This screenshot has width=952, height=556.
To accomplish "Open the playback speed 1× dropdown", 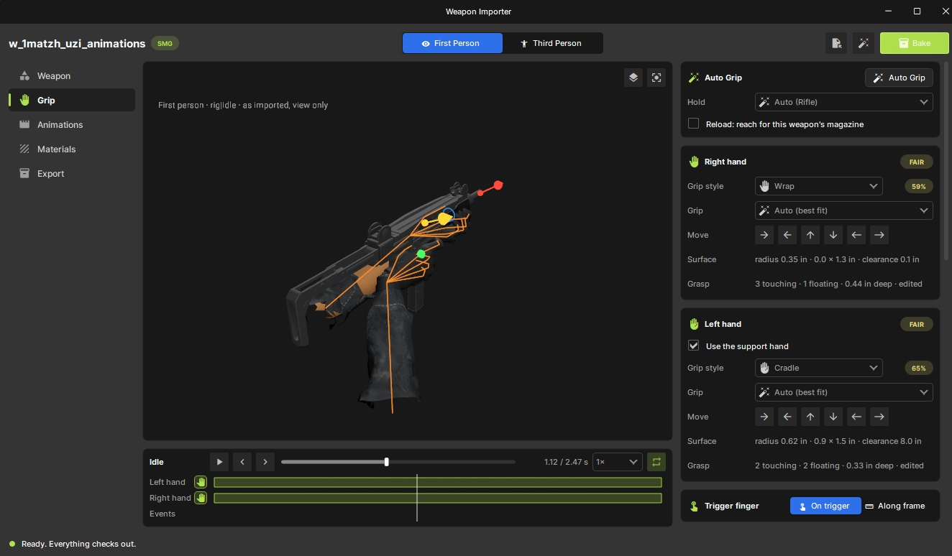I will (x=617, y=462).
